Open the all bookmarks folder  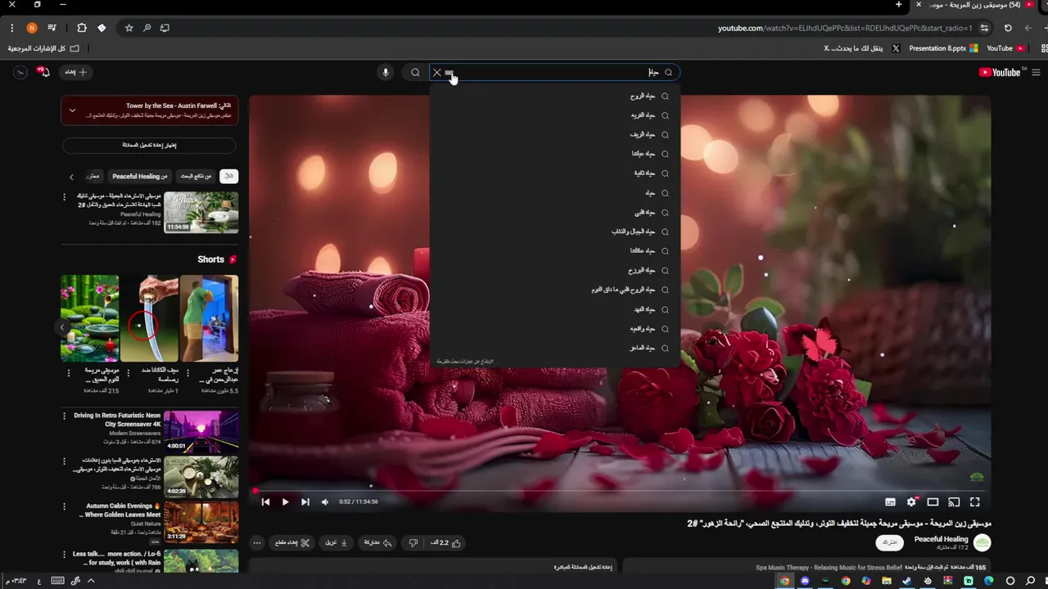43,48
